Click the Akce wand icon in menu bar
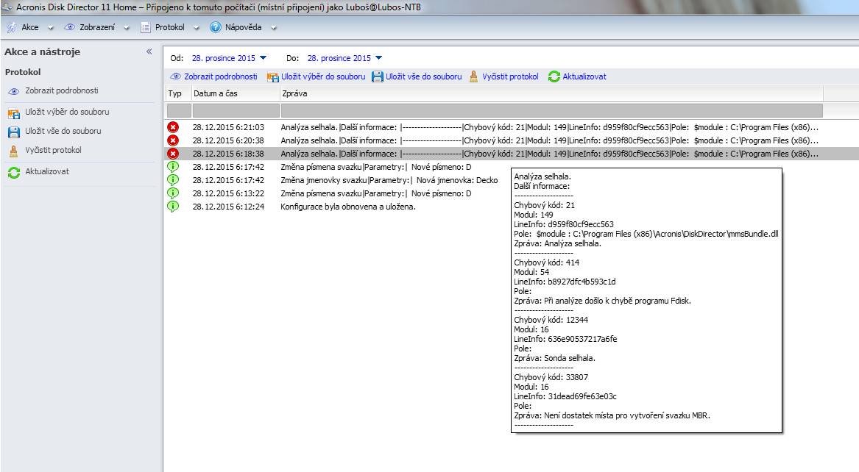The image size is (859, 472). pos(12,27)
